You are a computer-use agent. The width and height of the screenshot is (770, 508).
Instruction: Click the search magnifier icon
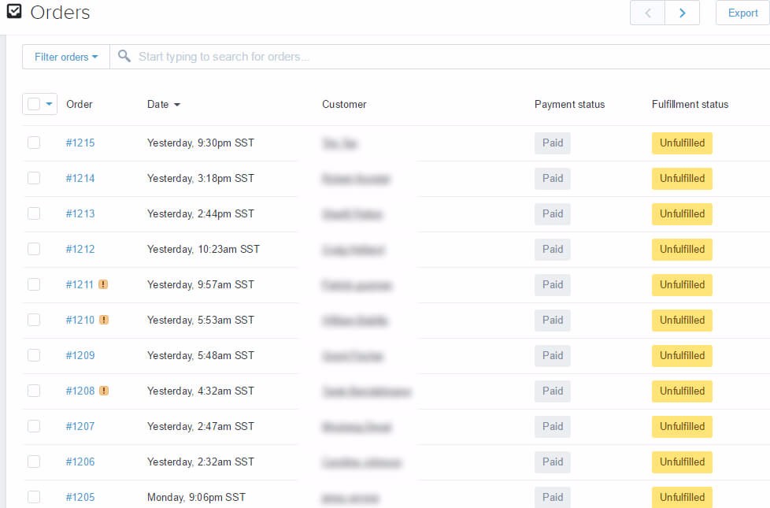click(124, 56)
